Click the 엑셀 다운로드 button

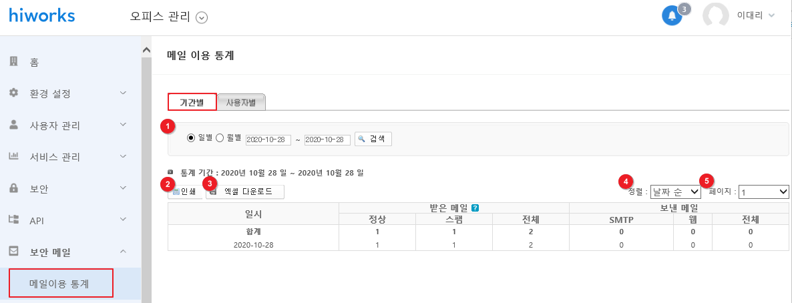245,192
